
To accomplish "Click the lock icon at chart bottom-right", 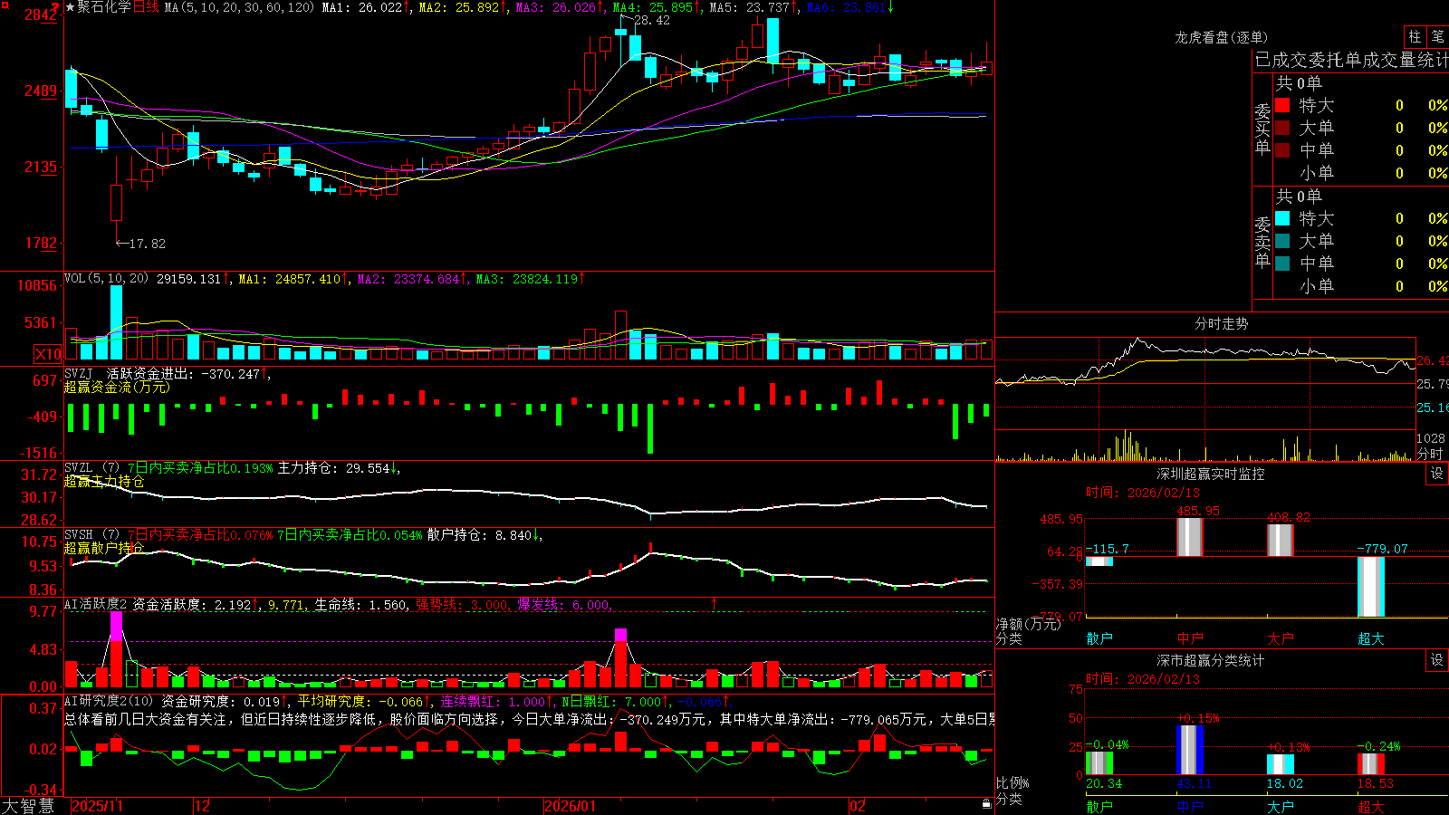I will click(x=987, y=804).
